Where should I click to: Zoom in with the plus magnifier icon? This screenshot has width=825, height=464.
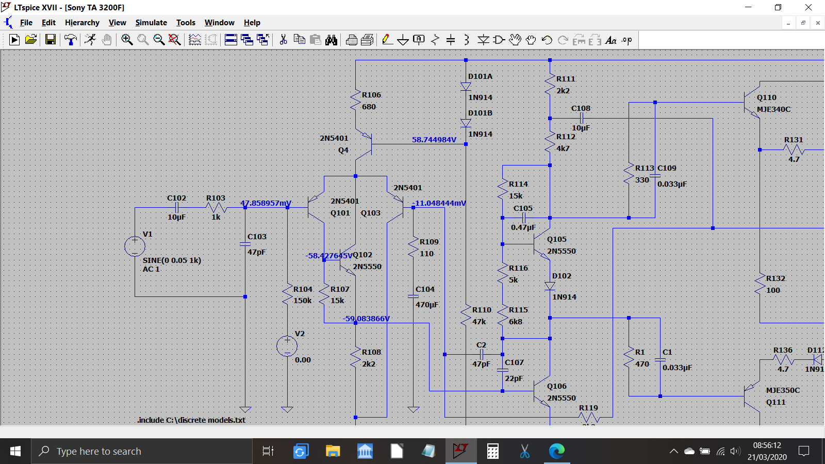pyautogui.click(x=127, y=40)
